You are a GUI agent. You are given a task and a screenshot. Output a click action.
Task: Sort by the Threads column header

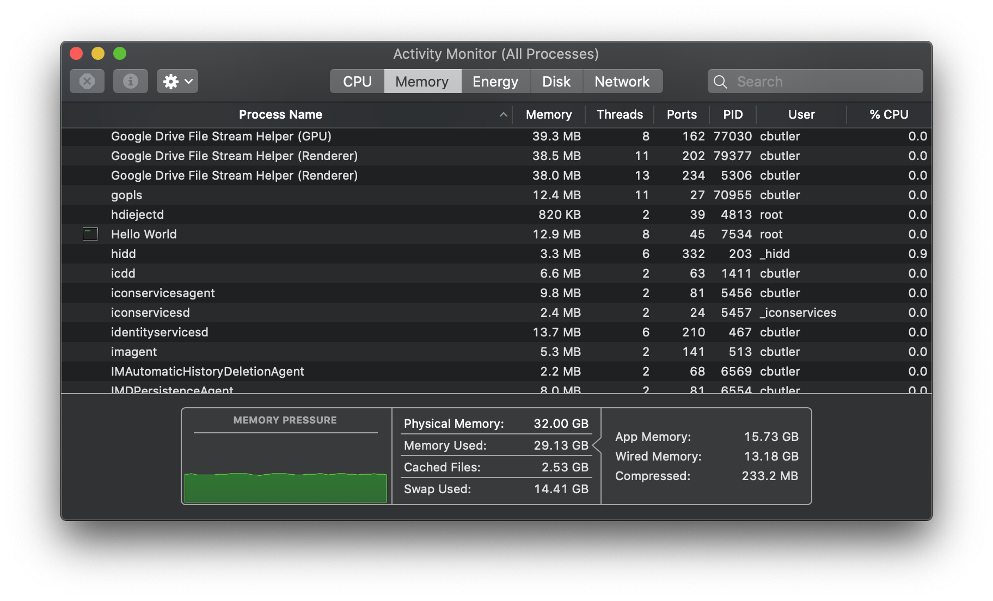coord(620,114)
